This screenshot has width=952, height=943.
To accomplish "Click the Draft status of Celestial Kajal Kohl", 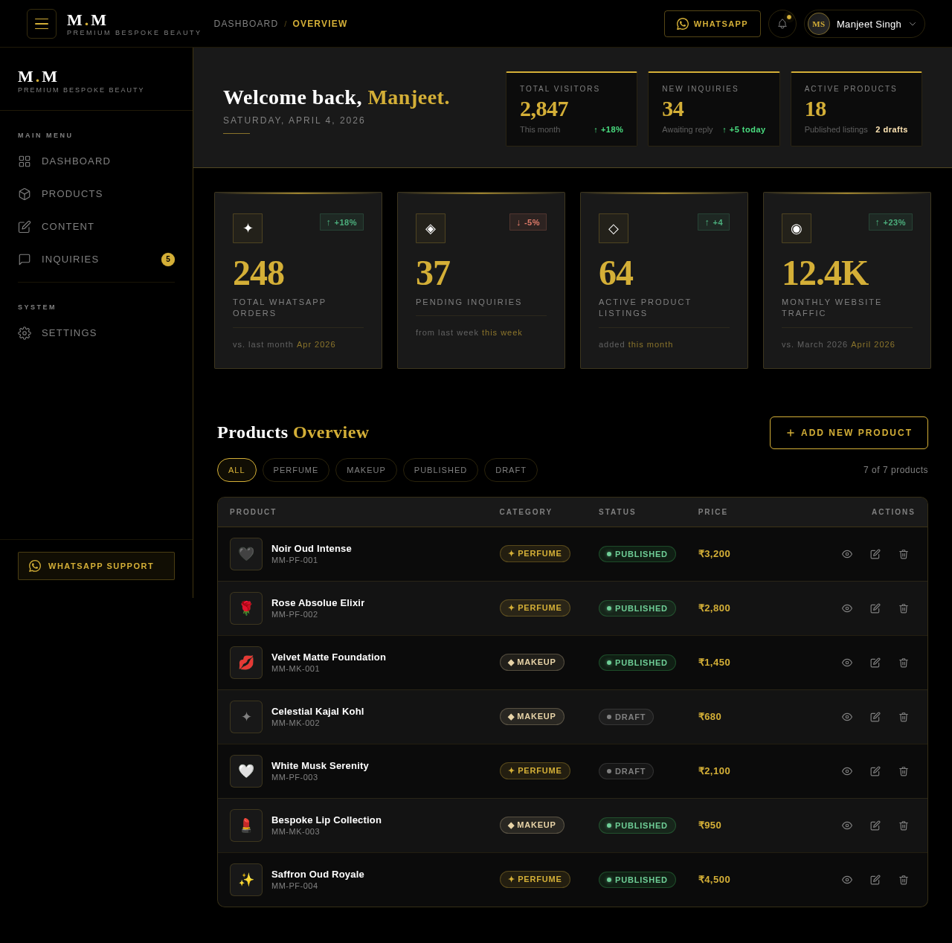I will (626, 717).
